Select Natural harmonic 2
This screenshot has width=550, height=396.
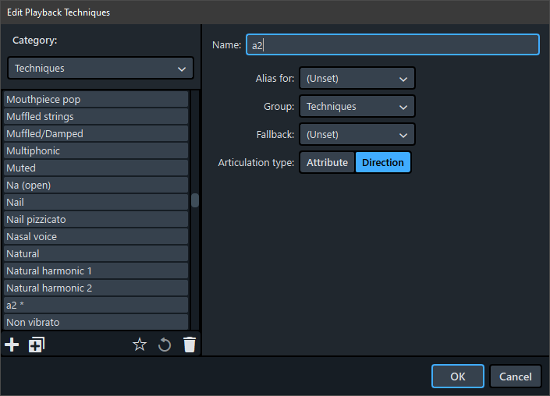pos(96,288)
